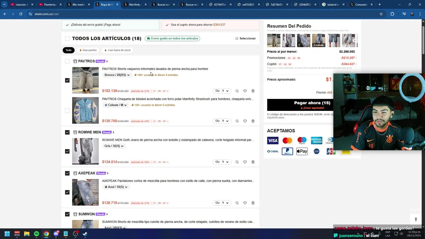Reload the SHEIN cart page

point(21,14)
